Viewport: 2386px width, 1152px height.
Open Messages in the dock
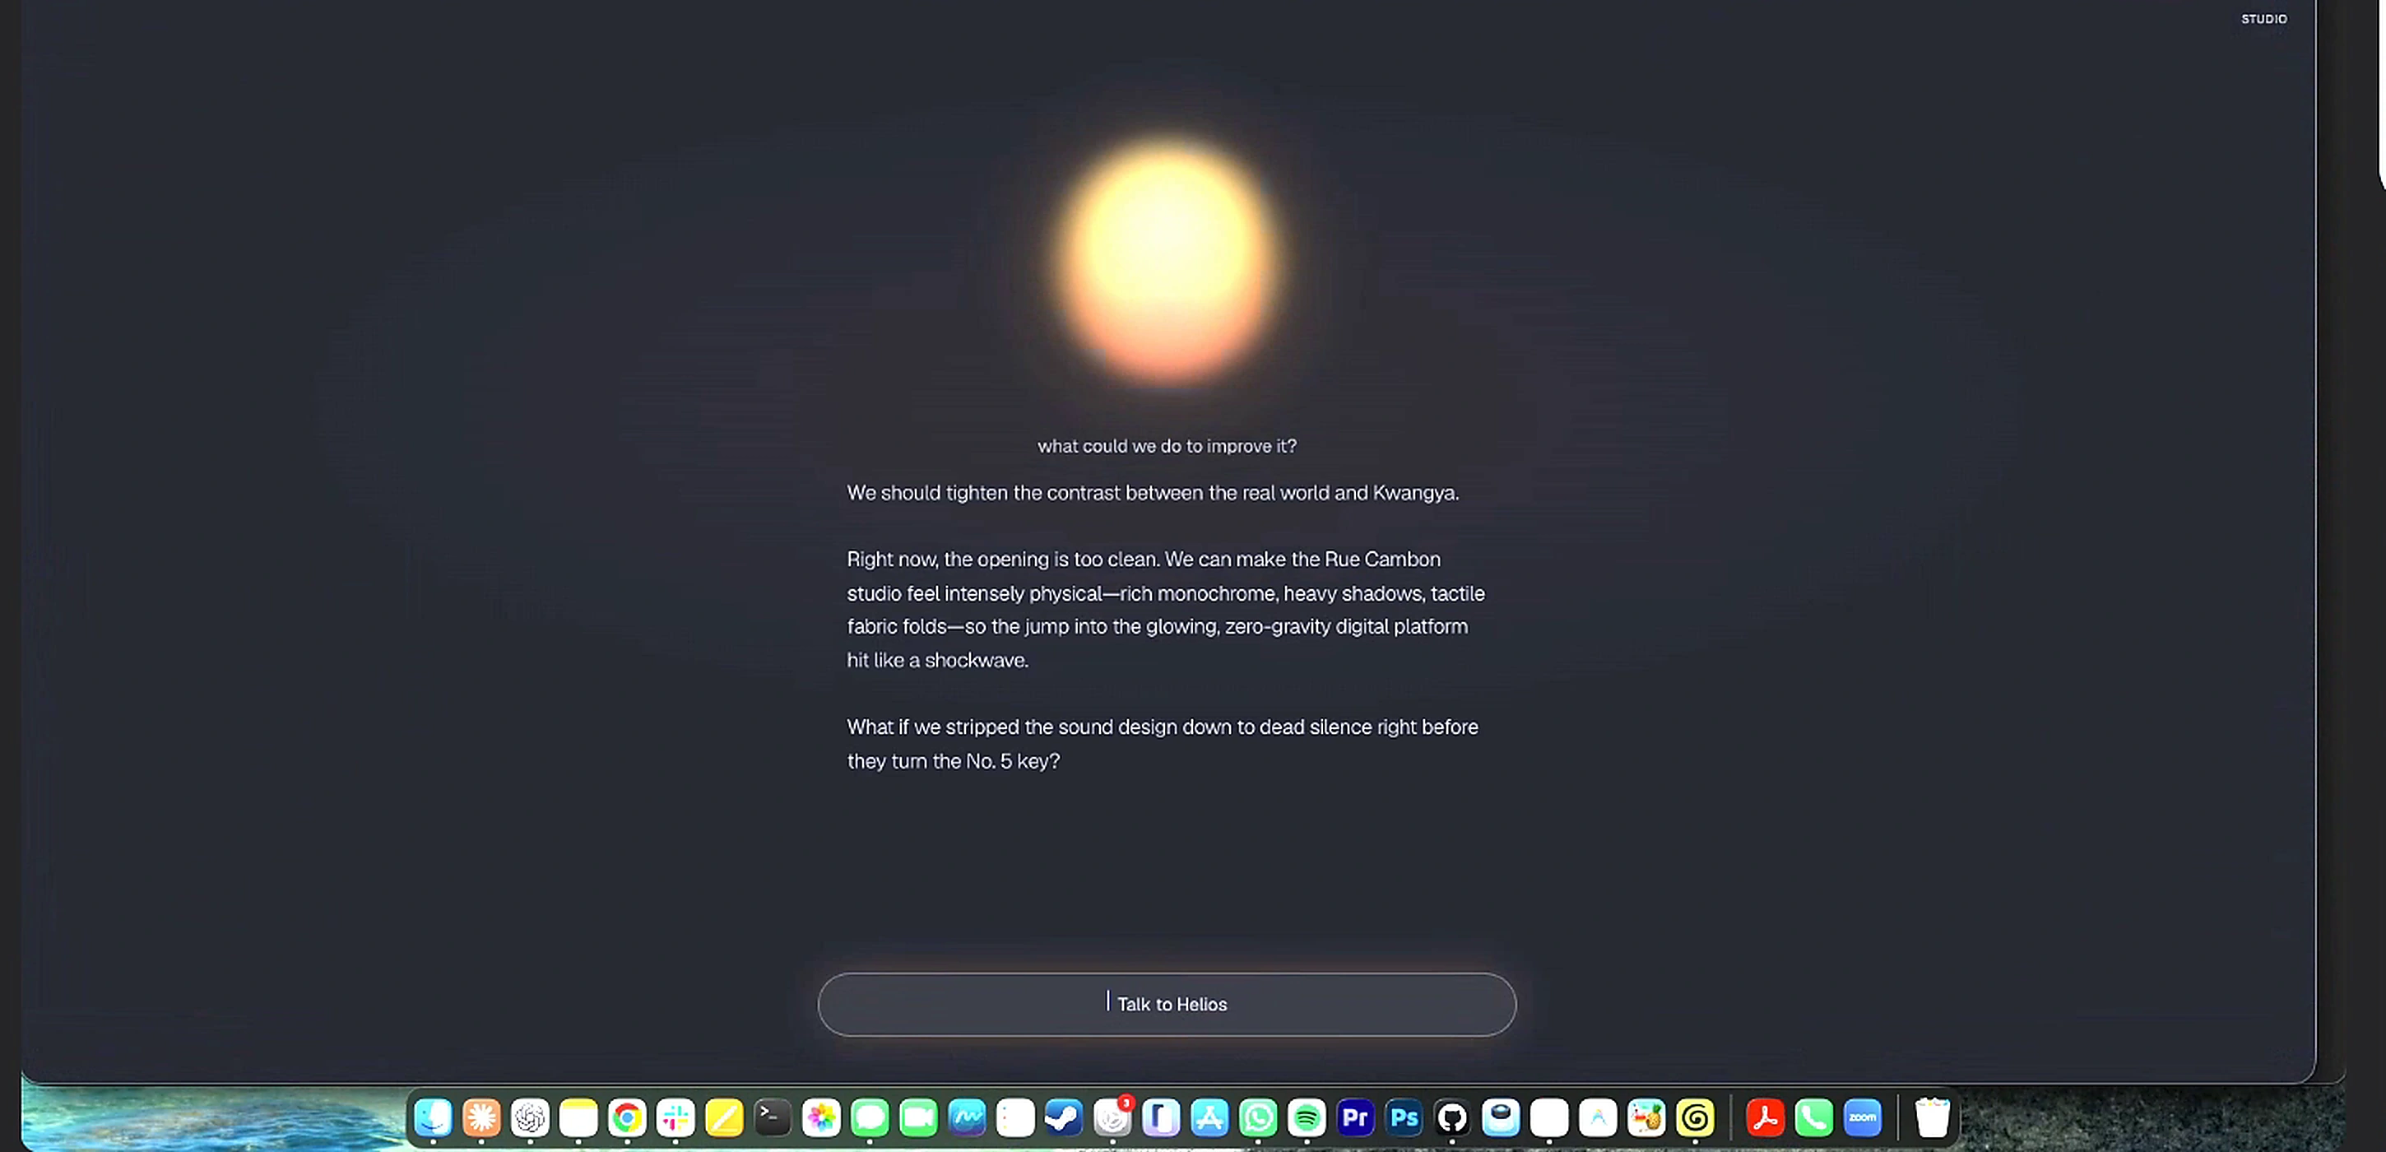[x=870, y=1117]
